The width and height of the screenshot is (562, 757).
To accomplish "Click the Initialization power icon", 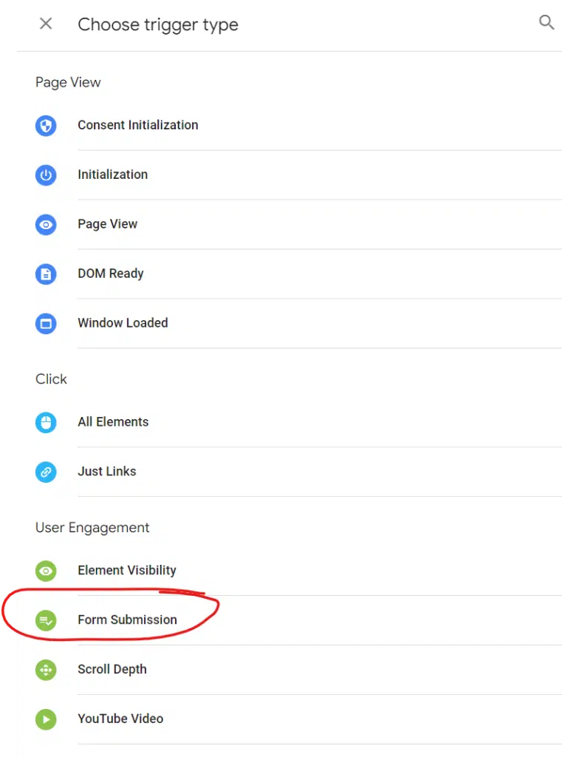I will tap(46, 174).
